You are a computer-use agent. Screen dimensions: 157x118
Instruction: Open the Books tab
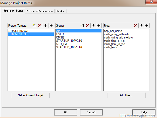point(60,11)
